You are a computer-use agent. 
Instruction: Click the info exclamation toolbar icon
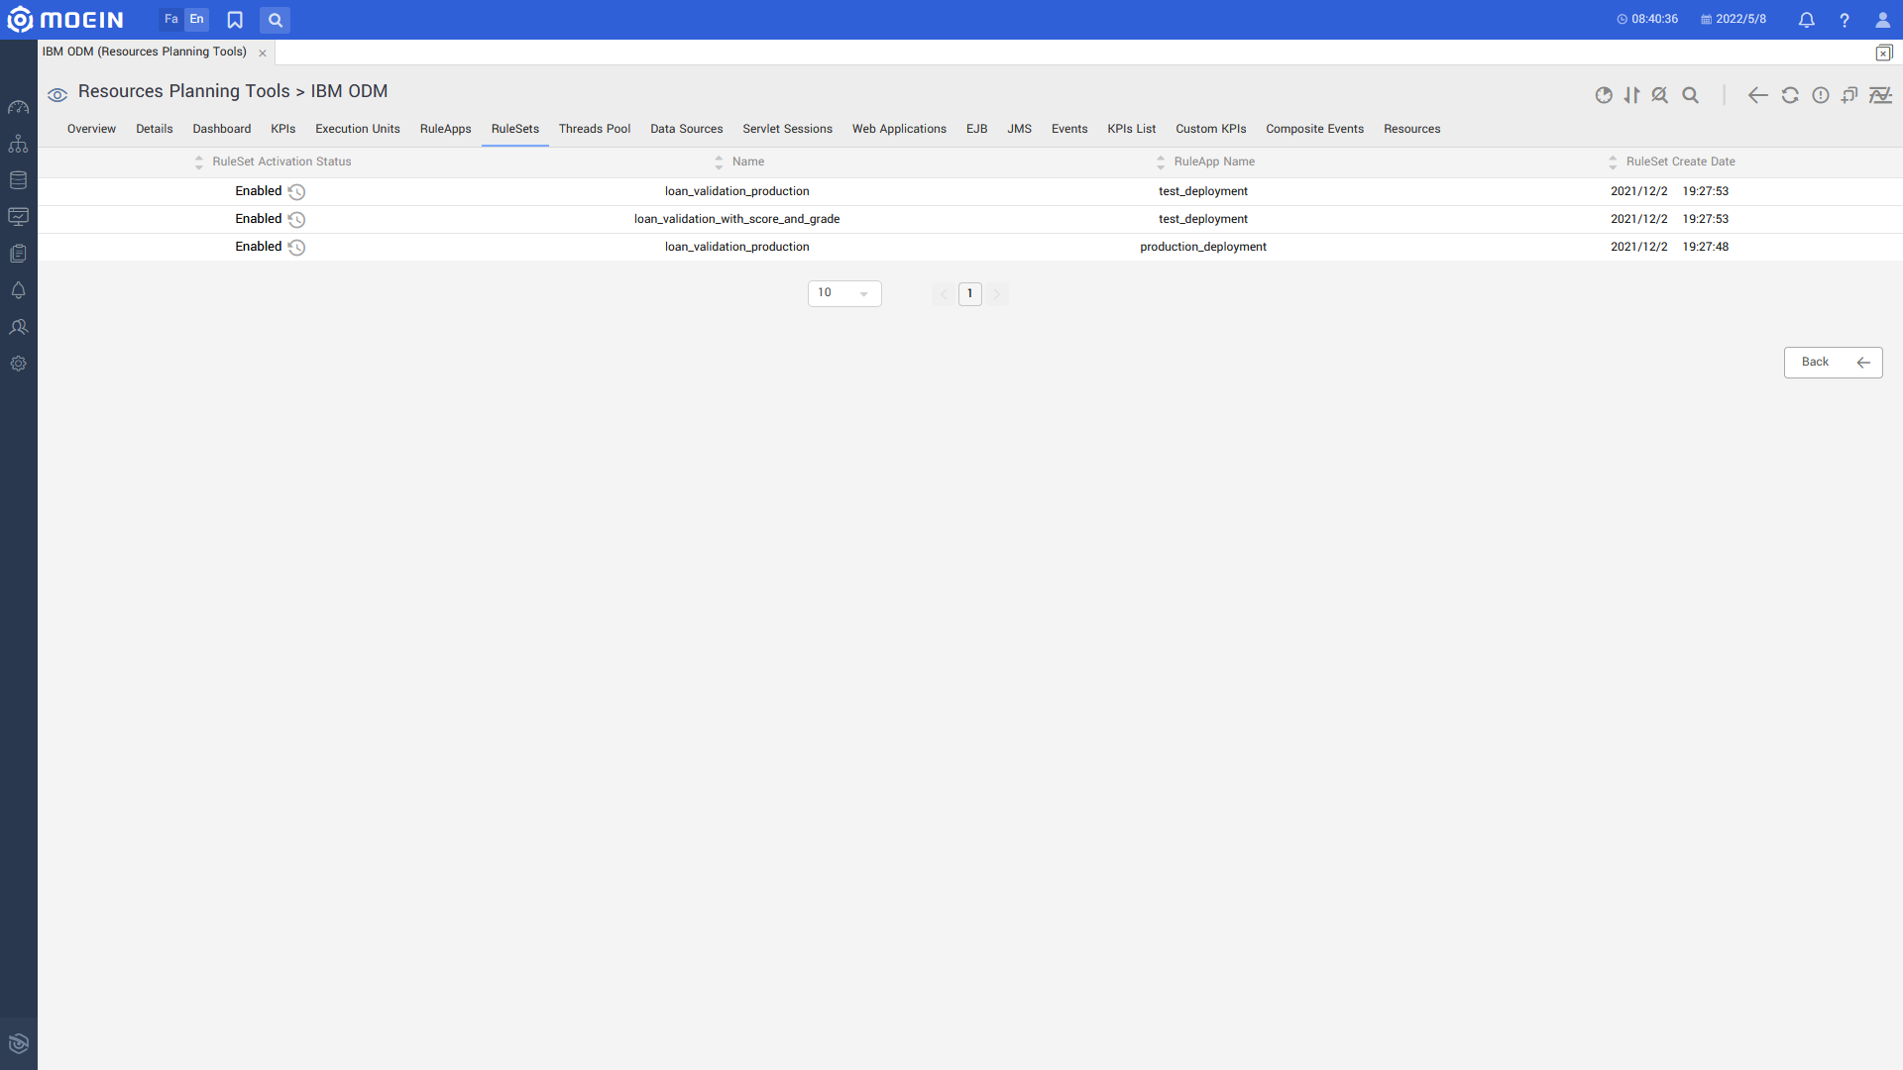[x=1821, y=95]
